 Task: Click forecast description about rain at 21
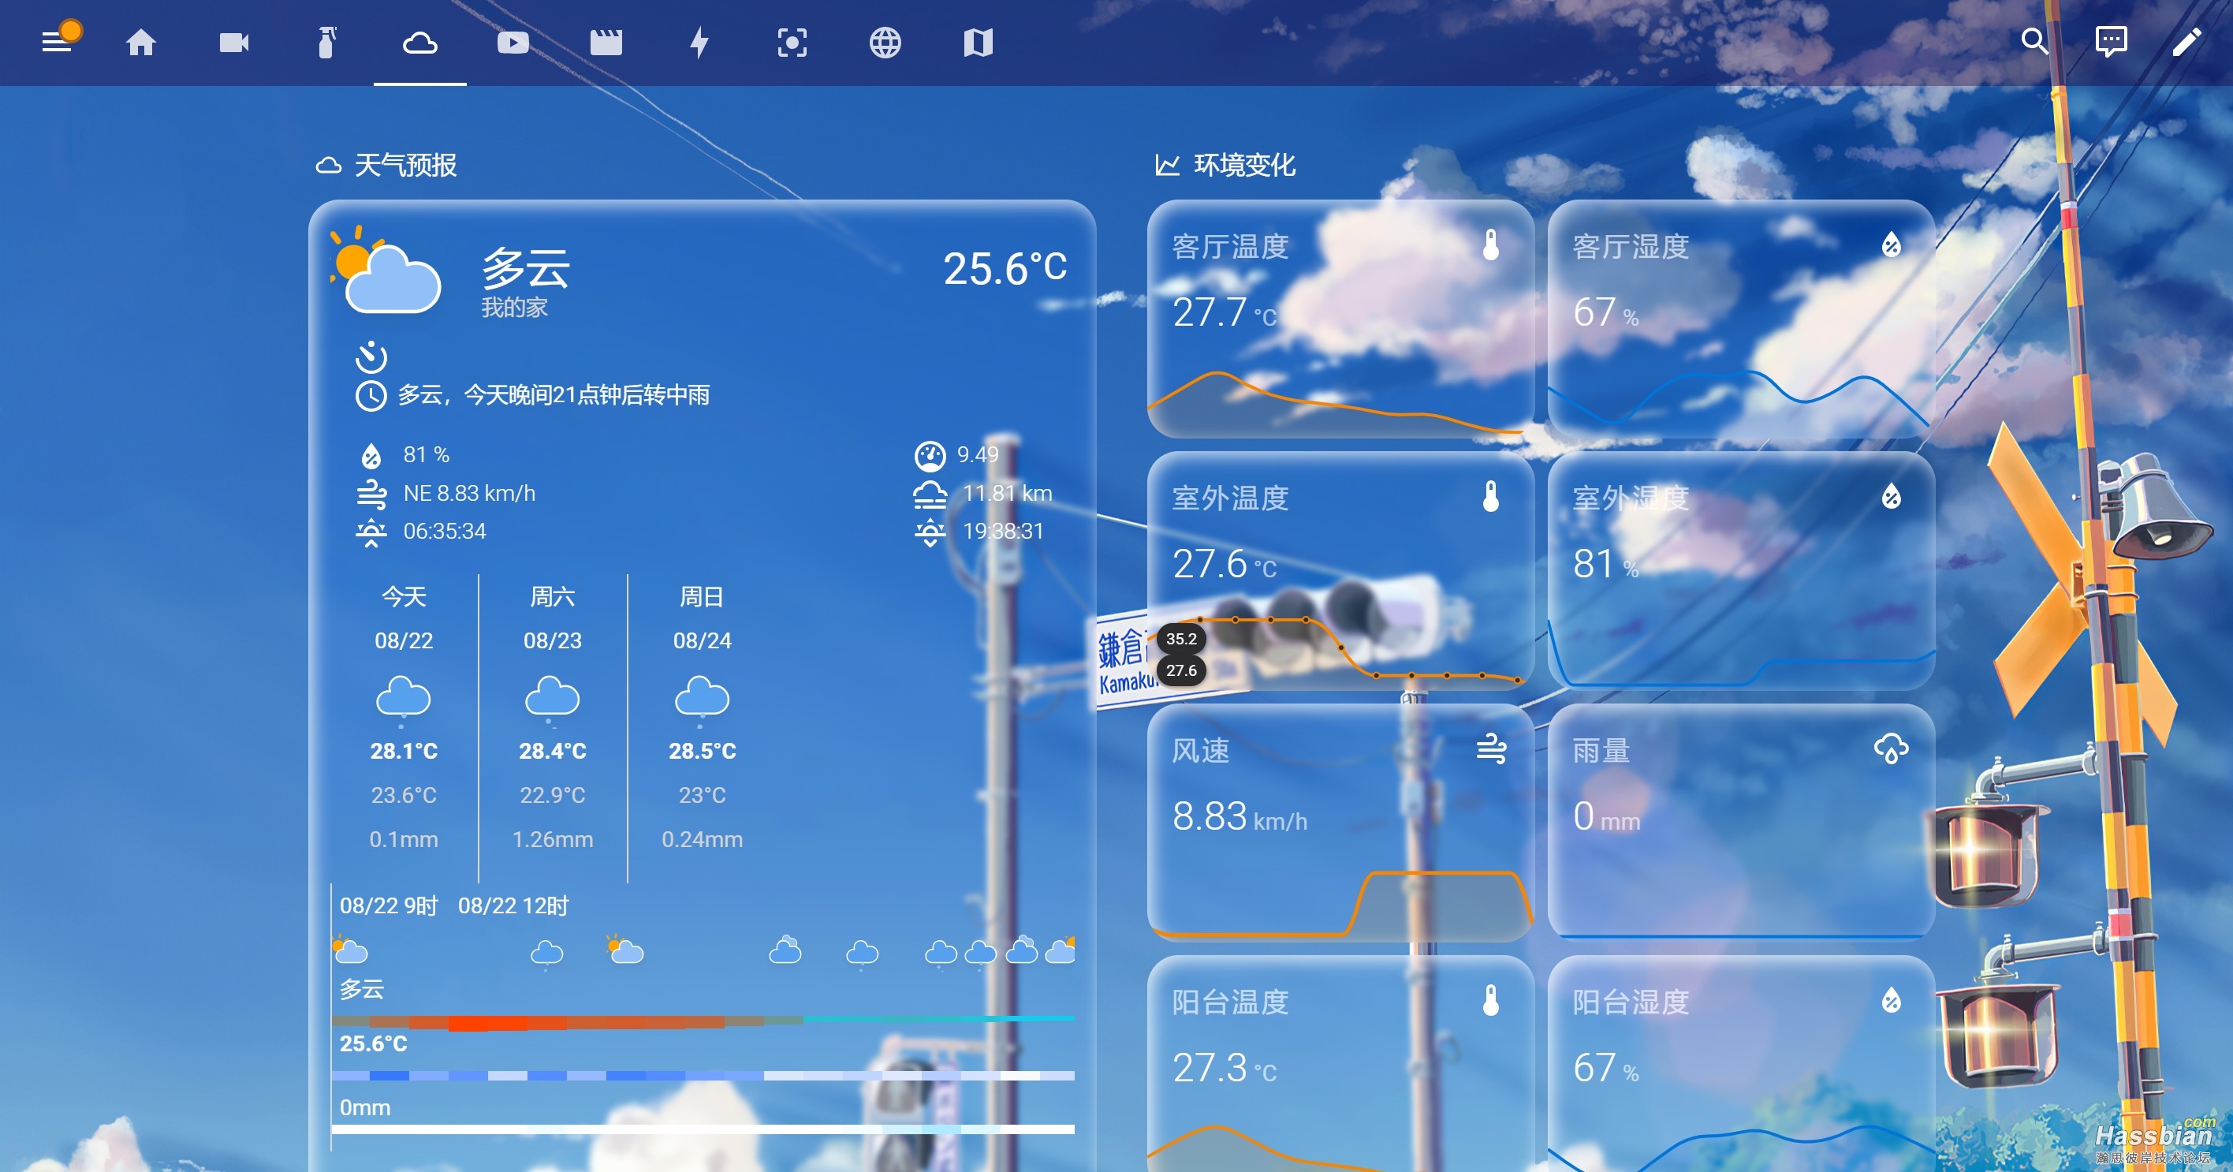point(553,395)
